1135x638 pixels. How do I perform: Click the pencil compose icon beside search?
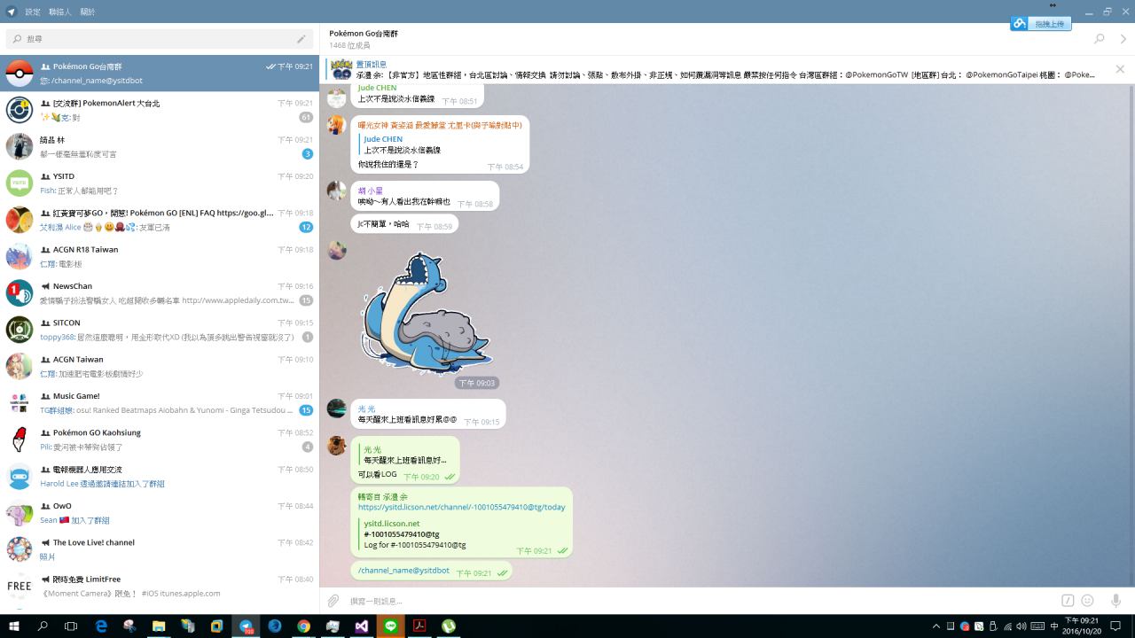[301, 39]
